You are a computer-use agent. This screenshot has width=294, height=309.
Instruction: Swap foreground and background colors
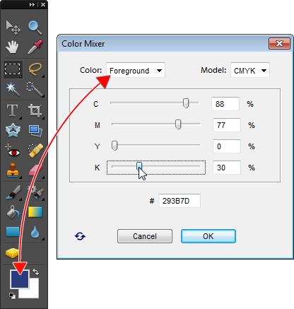[35, 272]
